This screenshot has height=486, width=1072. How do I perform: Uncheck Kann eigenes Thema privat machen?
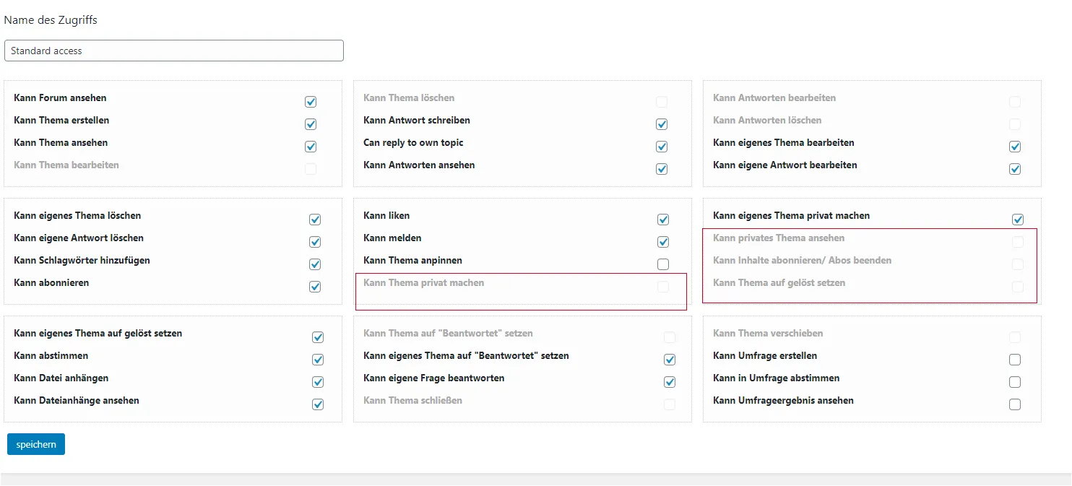[1018, 220]
